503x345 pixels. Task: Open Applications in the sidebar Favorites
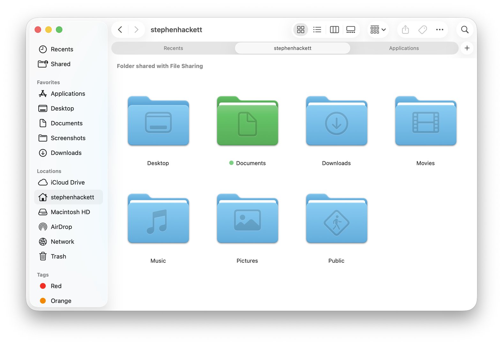(68, 94)
